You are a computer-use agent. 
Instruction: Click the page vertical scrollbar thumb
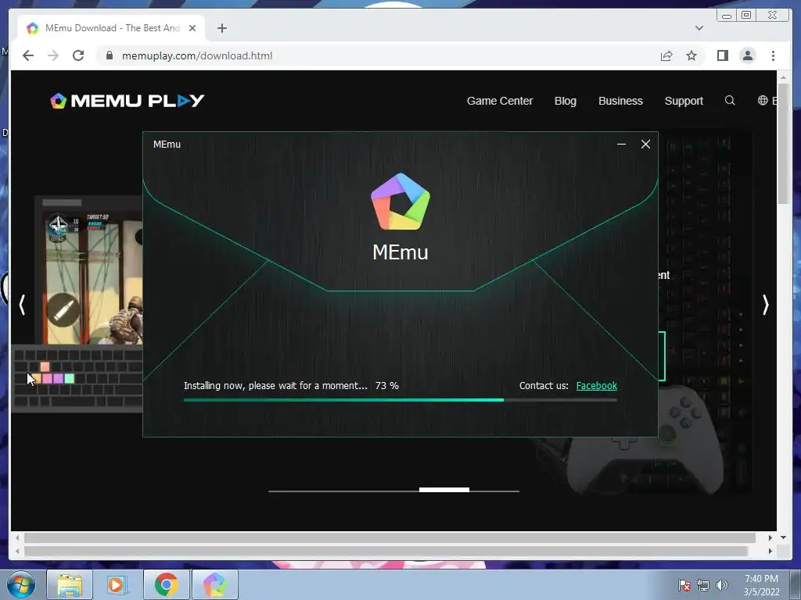[783, 145]
